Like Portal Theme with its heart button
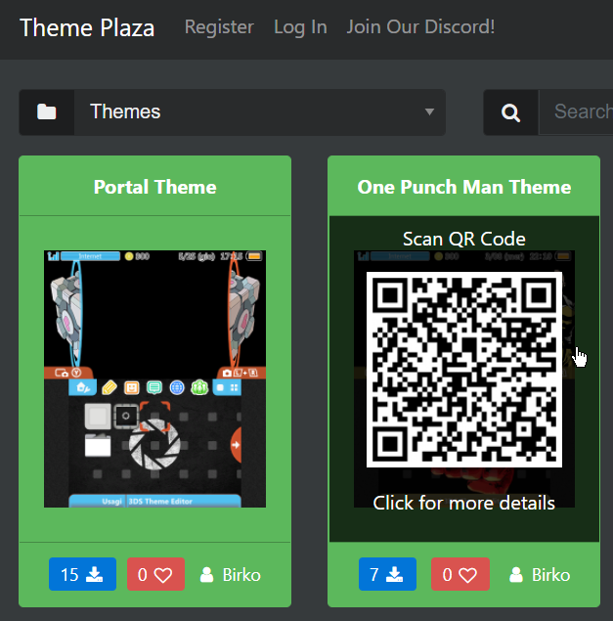Viewport: 613px width, 621px height. pyautogui.click(x=155, y=574)
